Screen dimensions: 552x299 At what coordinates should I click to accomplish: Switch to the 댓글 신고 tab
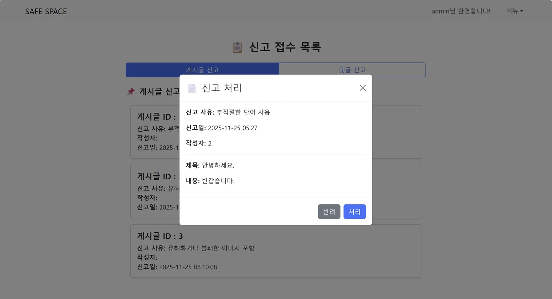tap(352, 70)
